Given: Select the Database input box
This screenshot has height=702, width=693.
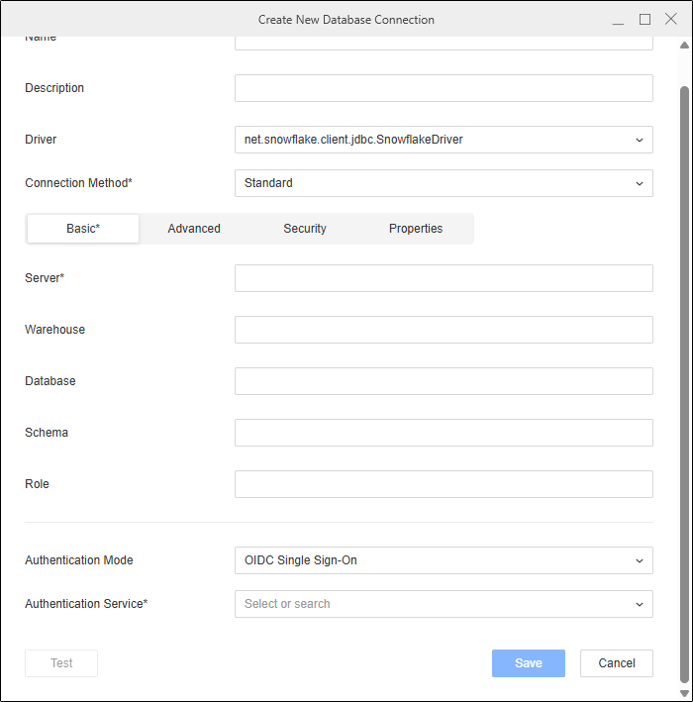Looking at the screenshot, I should point(443,381).
